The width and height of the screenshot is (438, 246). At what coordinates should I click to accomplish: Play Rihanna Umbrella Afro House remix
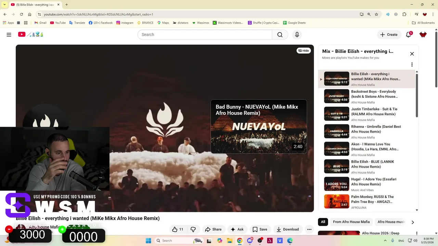point(367,131)
